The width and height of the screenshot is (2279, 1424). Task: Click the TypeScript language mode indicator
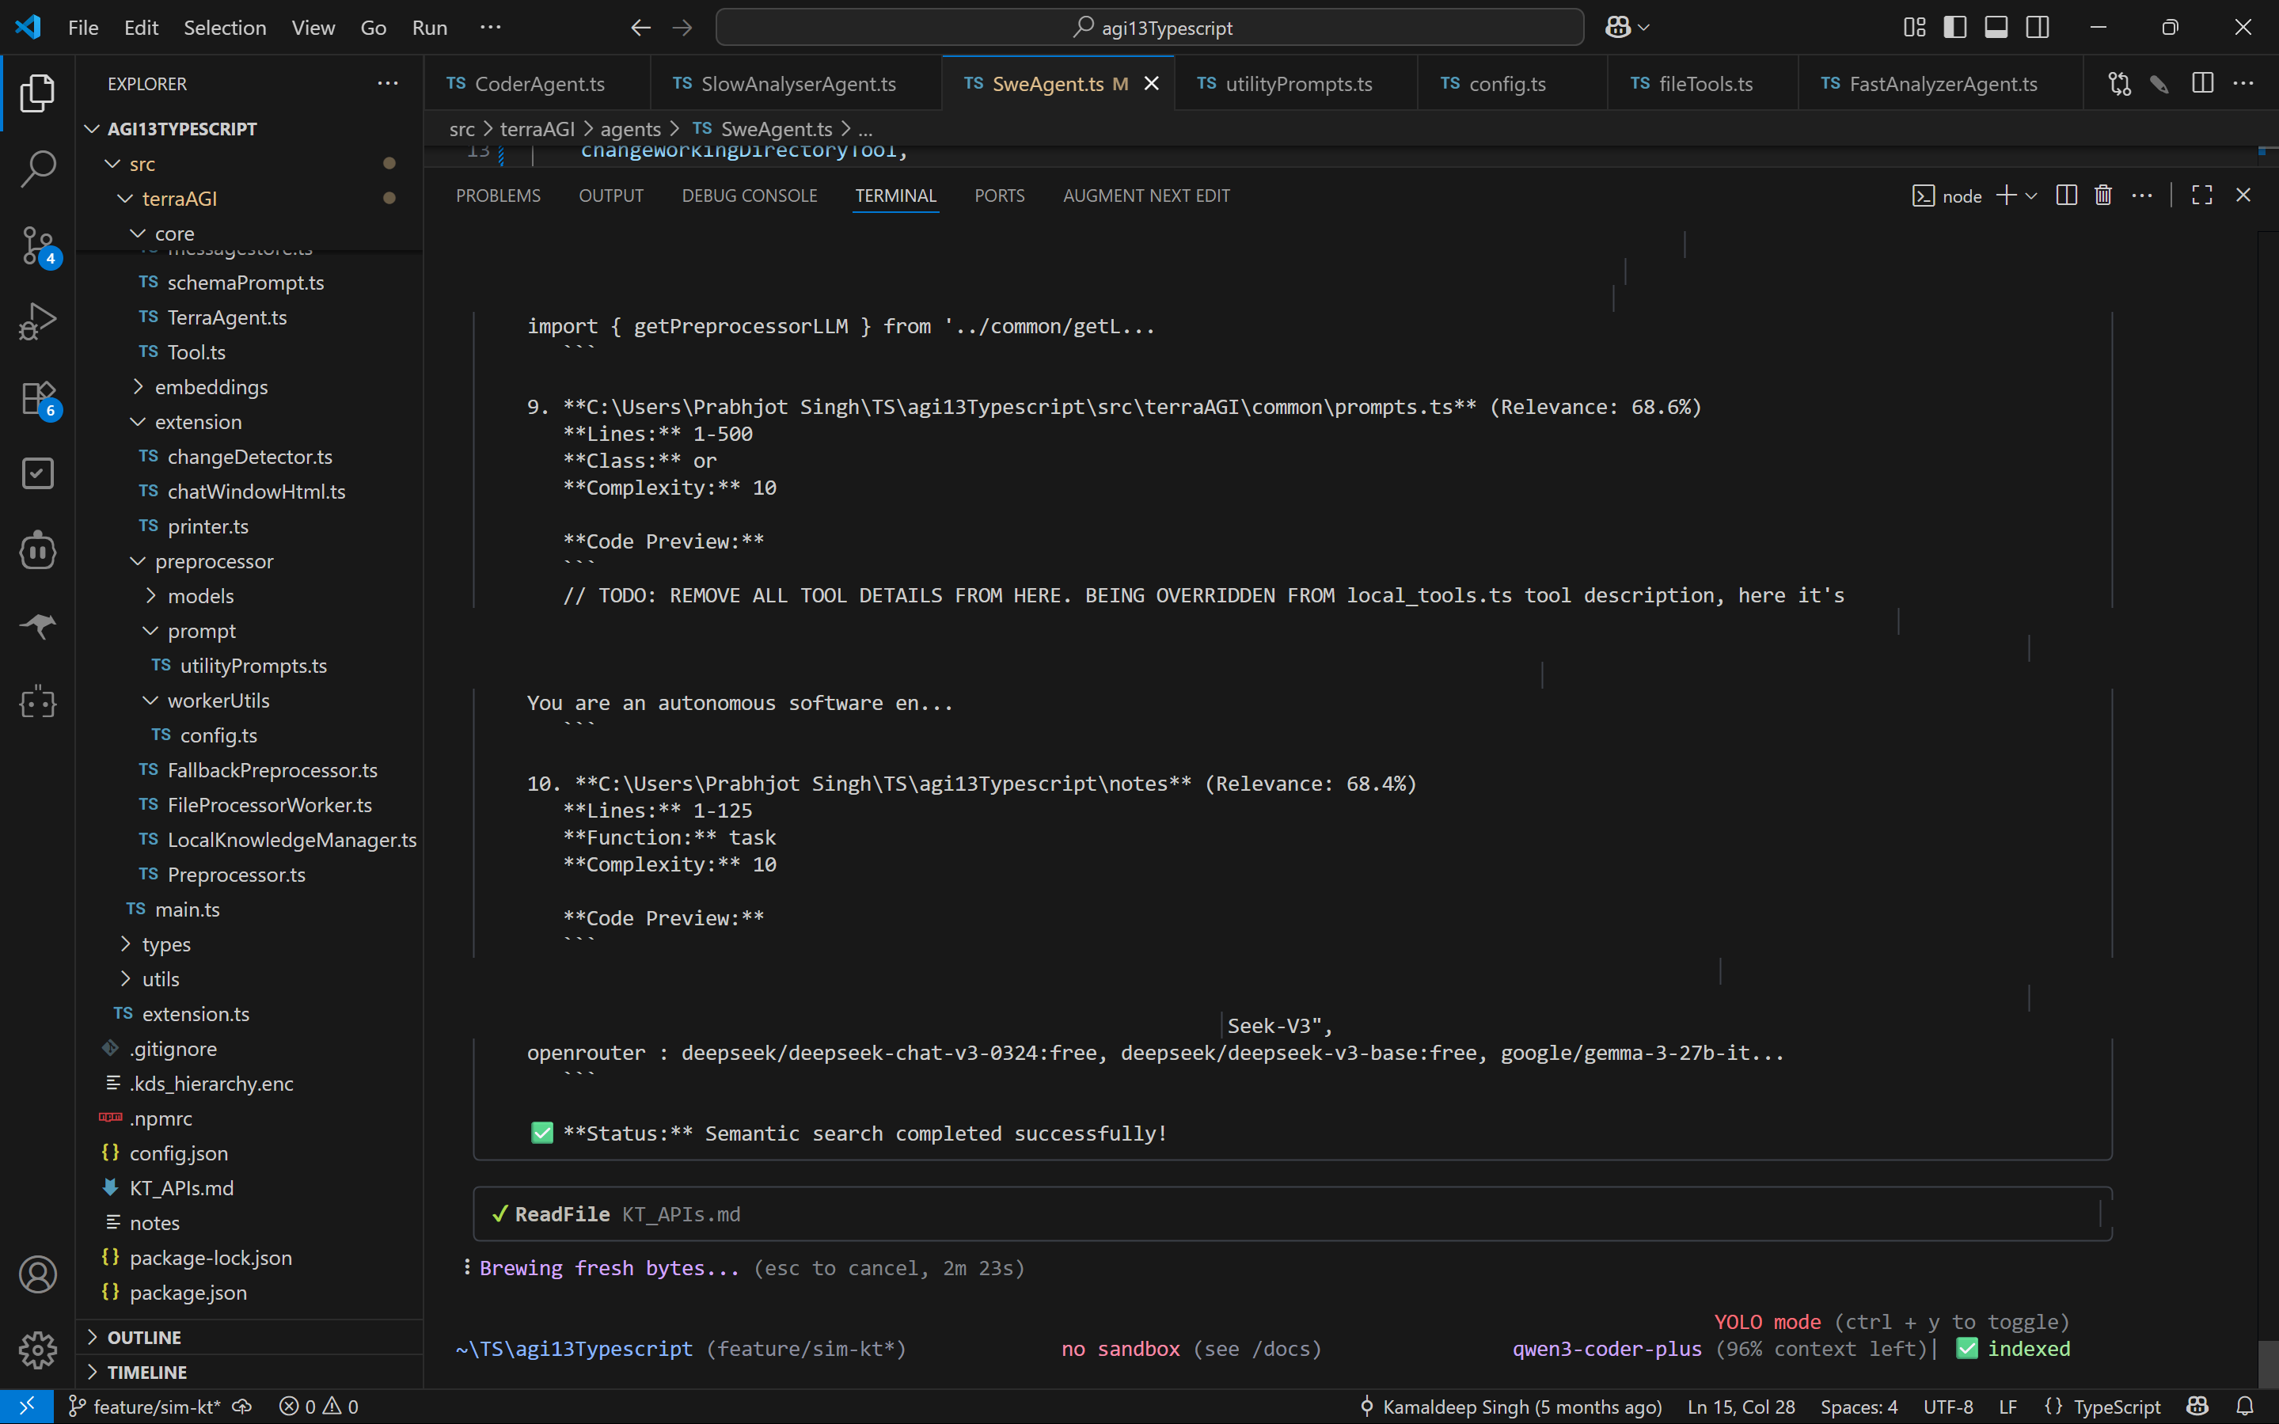click(x=2115, y=1406)
